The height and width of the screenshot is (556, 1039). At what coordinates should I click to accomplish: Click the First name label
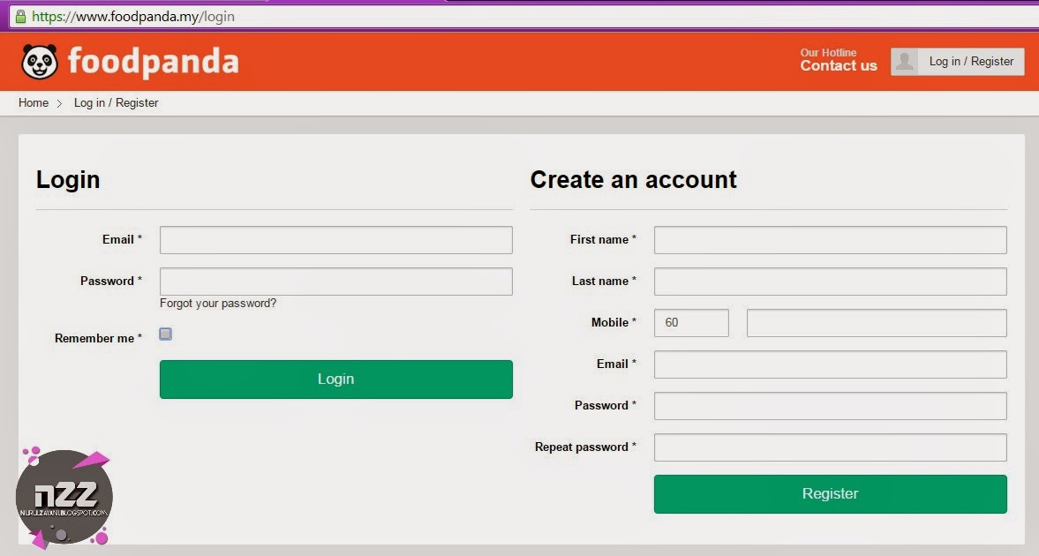click(x=603, y=239)
